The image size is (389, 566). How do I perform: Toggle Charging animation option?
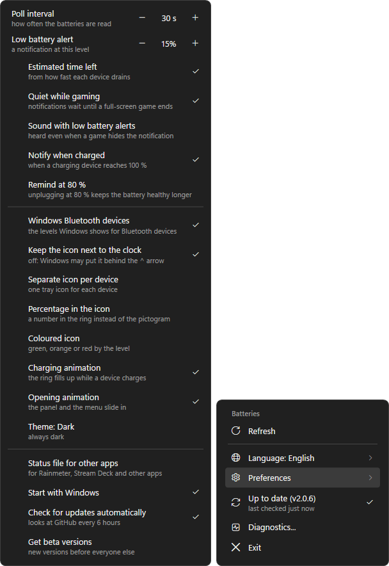click(106, 373)
